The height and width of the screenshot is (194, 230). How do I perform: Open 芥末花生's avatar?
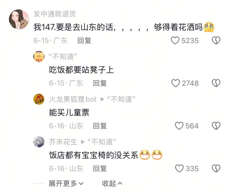tap(39, 142)
